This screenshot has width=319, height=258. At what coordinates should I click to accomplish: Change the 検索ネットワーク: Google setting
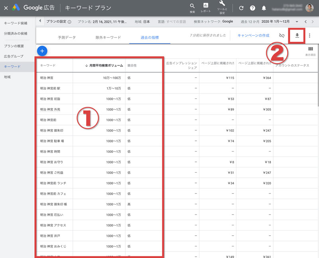click(x=213, y=22)
